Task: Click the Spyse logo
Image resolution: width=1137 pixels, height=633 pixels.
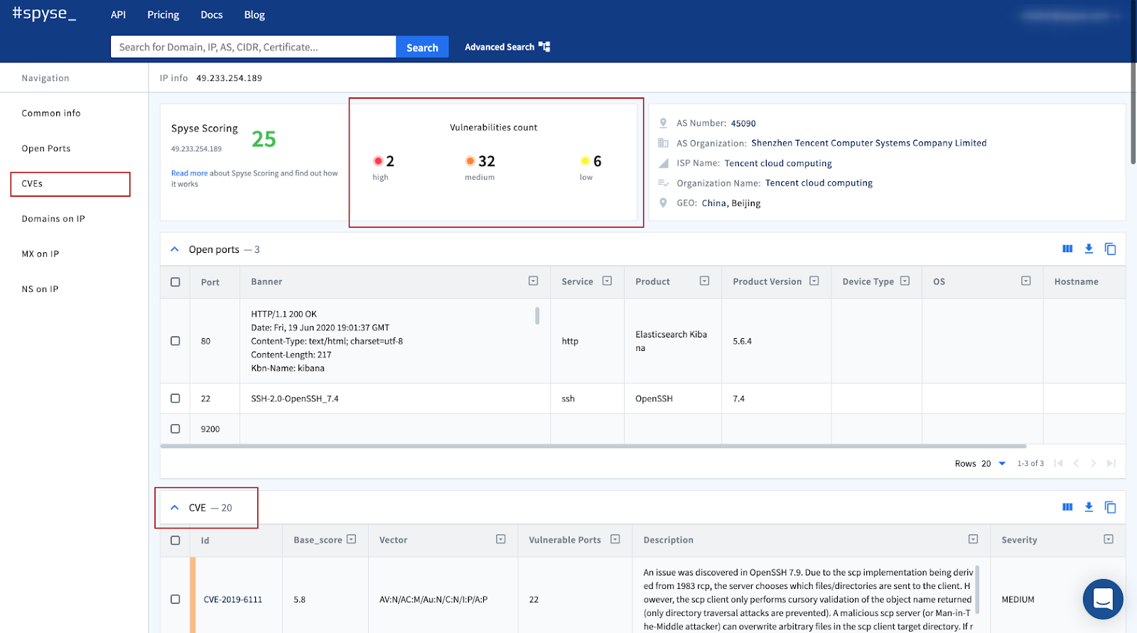Action: coord(44,13)
